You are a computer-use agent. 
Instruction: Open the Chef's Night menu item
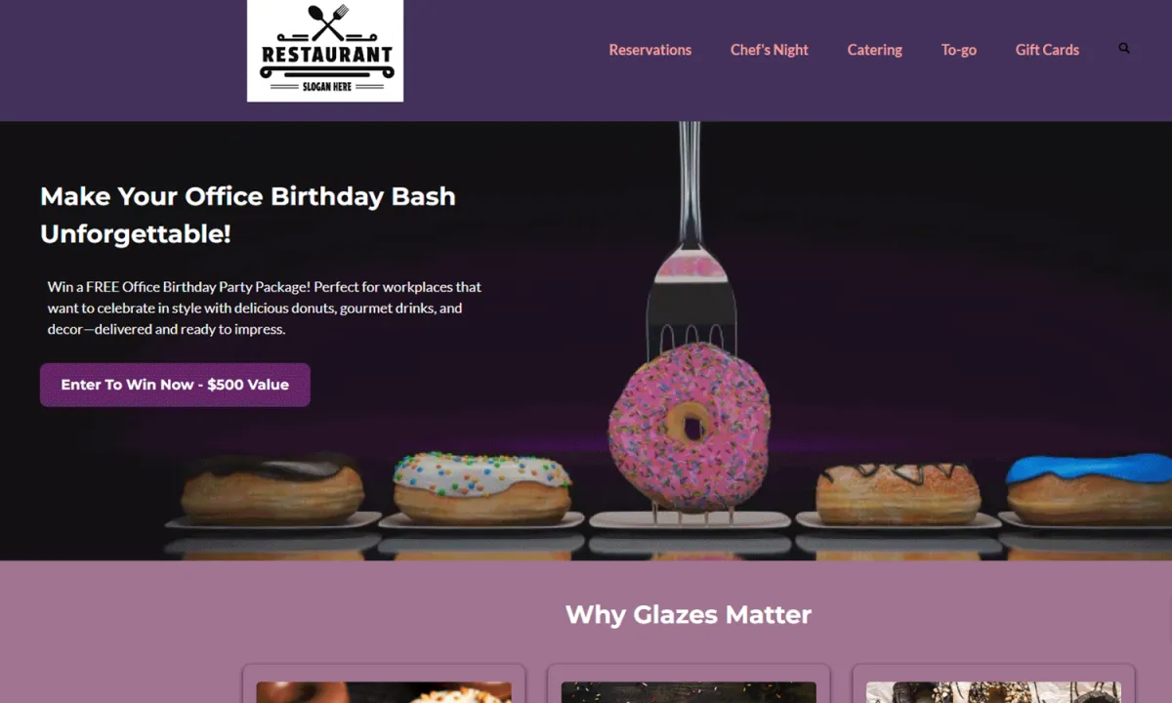(770, 50)
